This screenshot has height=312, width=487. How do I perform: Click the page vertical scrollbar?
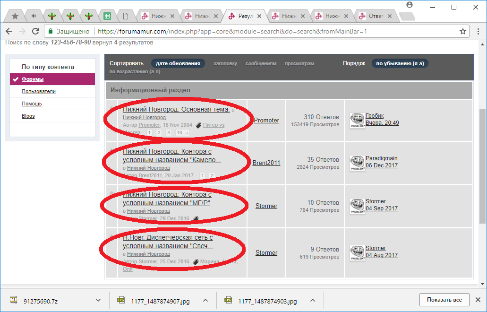(x=482, y=165)
